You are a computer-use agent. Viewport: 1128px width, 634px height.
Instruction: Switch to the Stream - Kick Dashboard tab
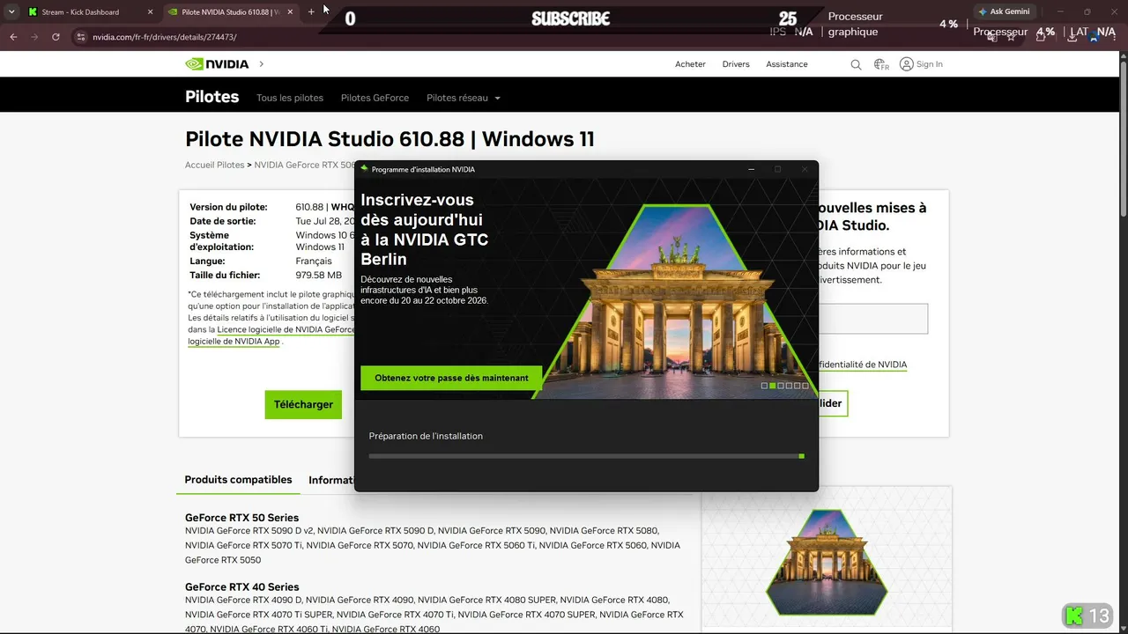tap(90, 12)
